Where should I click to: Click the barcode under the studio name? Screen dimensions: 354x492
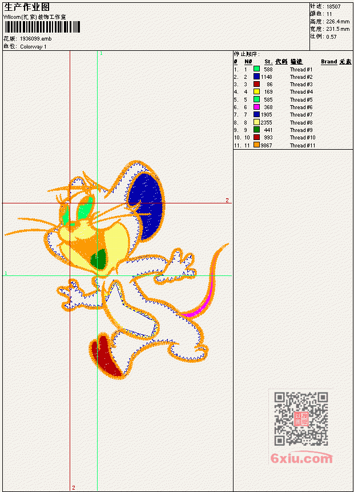click(43, 27)
